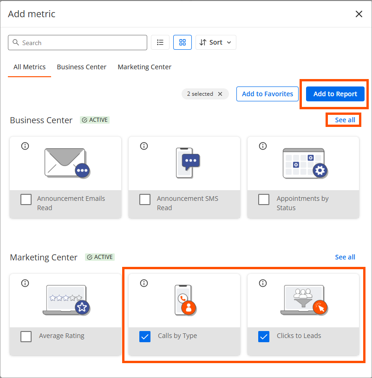The height and width of the screenshot is (378, 372).
Task: Enable the Appointments by Status checkbox
Action: [x=264, y=199]
